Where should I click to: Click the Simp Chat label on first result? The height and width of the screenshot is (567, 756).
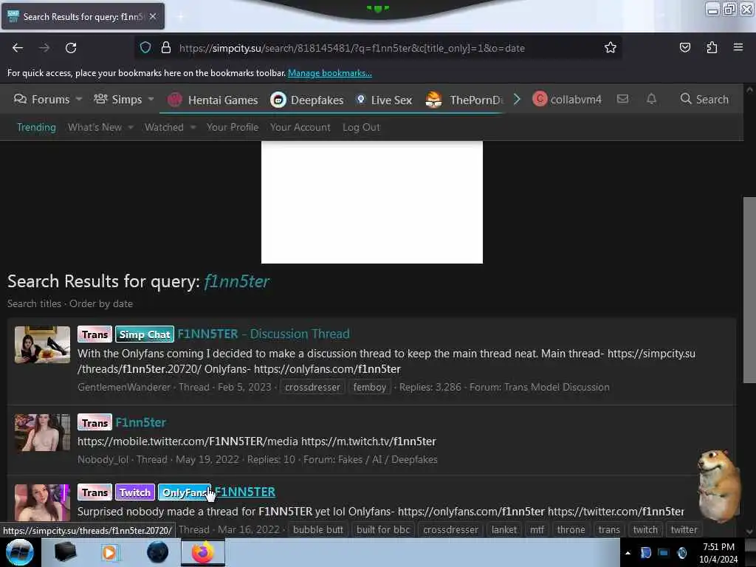[145, 334]
